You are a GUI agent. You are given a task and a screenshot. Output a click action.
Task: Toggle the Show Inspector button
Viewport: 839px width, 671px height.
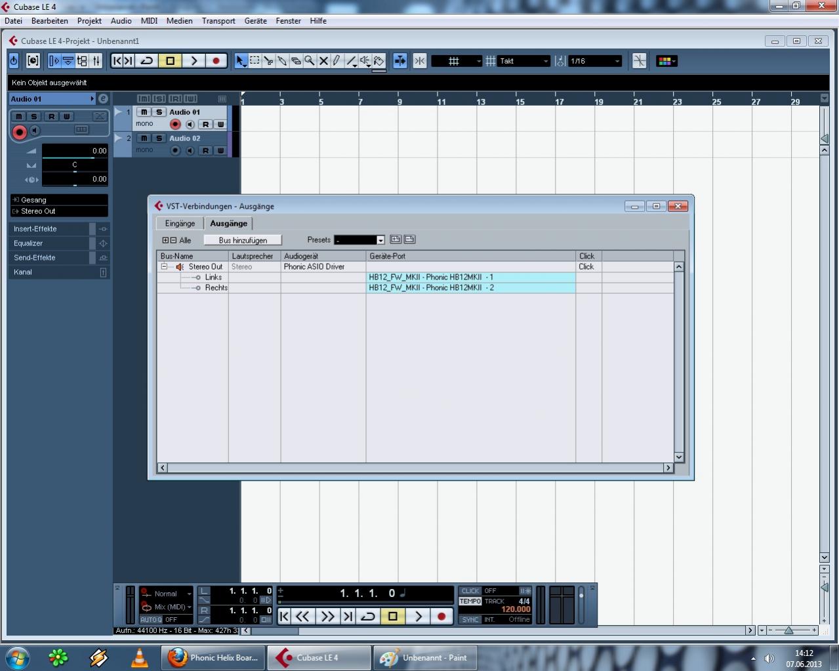point(54,61)
